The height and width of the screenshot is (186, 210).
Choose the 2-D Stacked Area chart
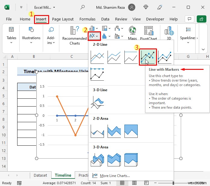114,131
